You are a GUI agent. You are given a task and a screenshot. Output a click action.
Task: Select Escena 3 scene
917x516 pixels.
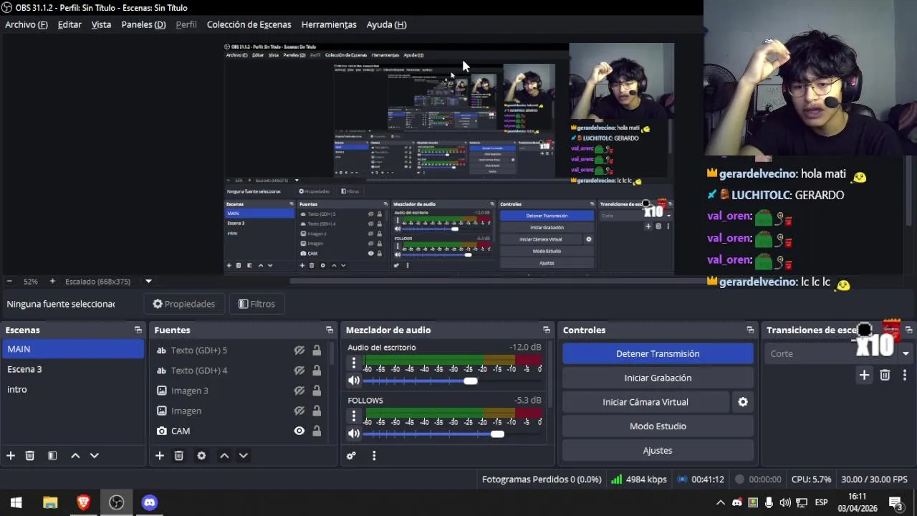(72, 369)
